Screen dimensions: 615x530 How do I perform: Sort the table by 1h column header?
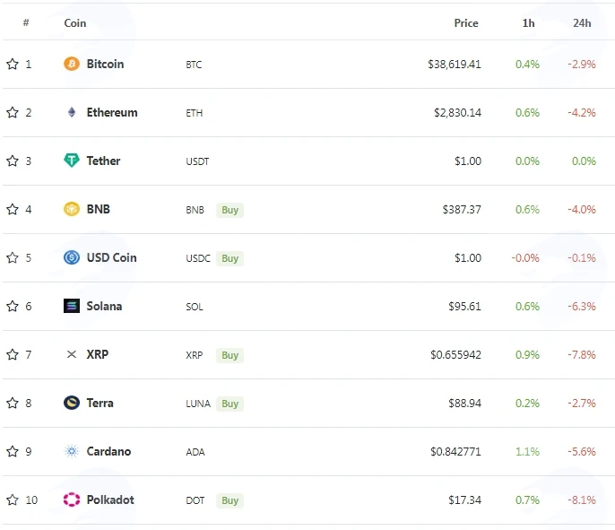pyautogui.click(x=528, y=22)
